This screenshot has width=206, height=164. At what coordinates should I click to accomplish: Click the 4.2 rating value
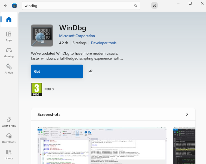[x=61, y=43]
